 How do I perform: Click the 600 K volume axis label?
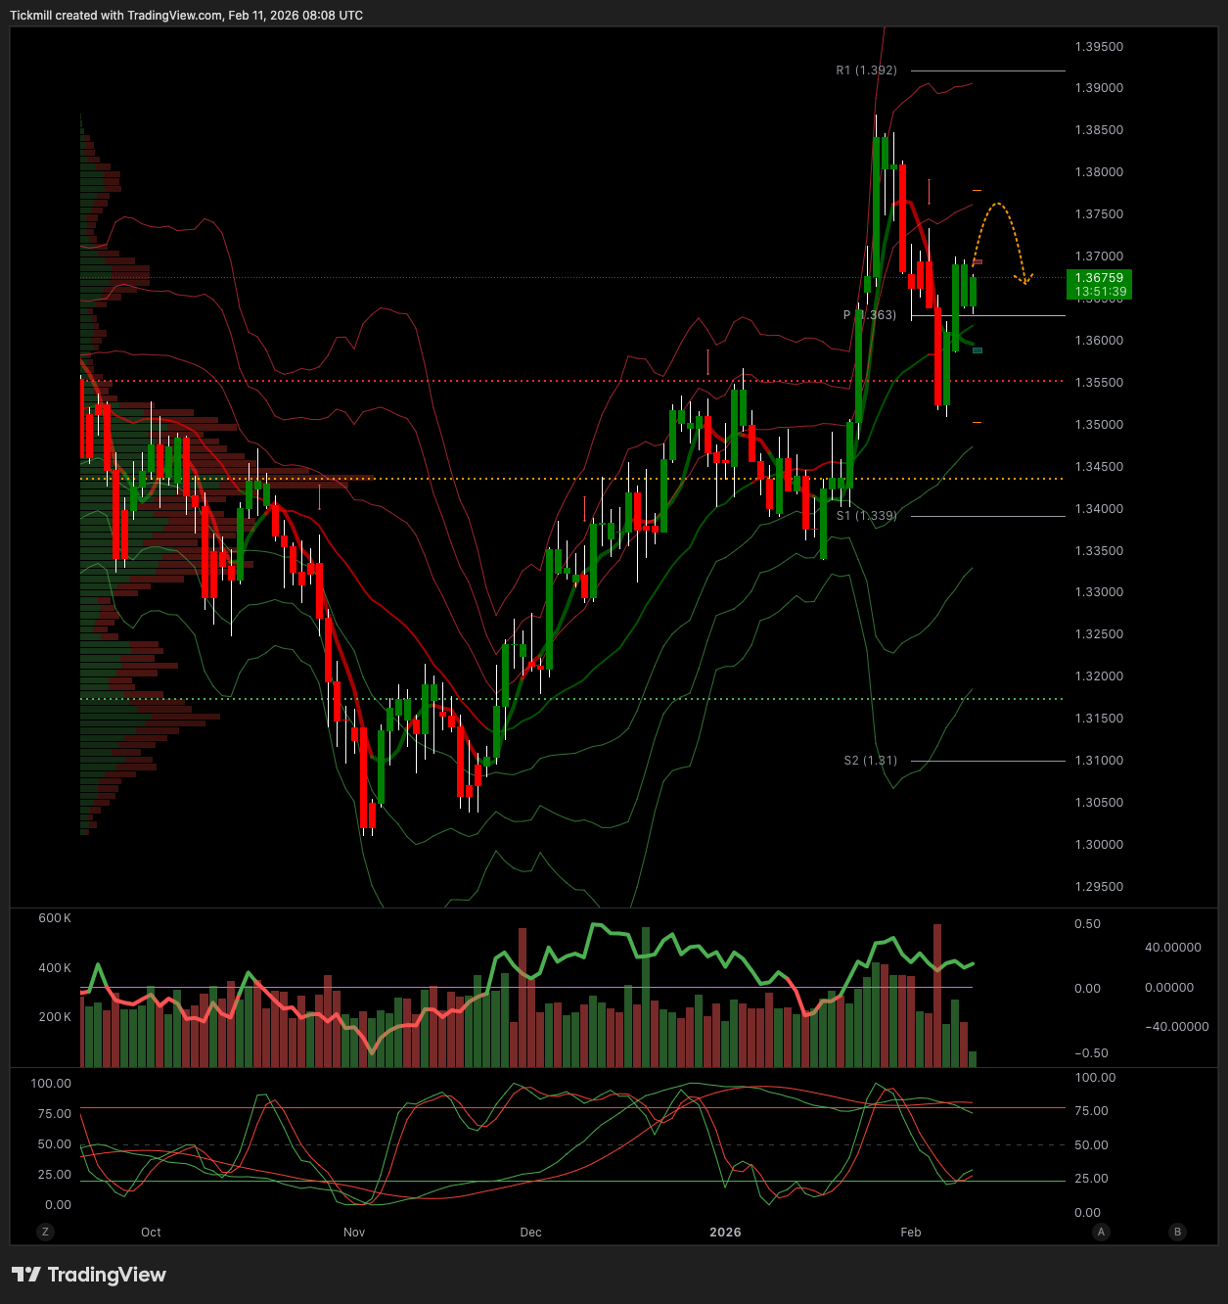[55, 918]
